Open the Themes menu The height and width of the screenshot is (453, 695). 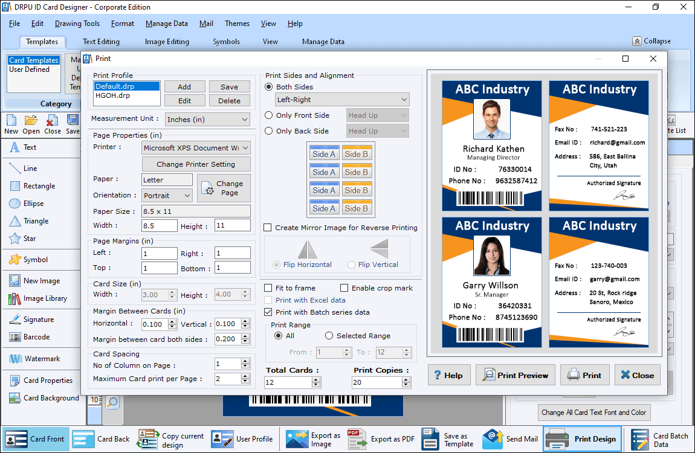[x=237, y=24]
